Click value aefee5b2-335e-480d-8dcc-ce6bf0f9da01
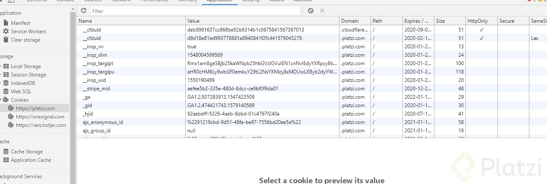Image resolution: width=547 pixels, height=184 pixels. point(233,89)
